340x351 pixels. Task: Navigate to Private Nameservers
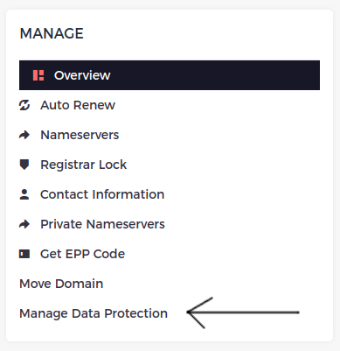tap(102, 224)
